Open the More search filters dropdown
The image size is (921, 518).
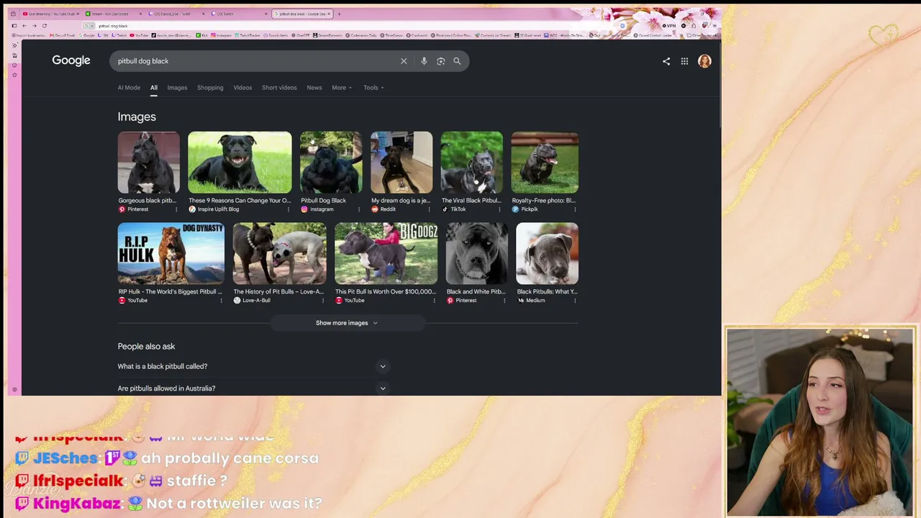(x=342, y=88)
